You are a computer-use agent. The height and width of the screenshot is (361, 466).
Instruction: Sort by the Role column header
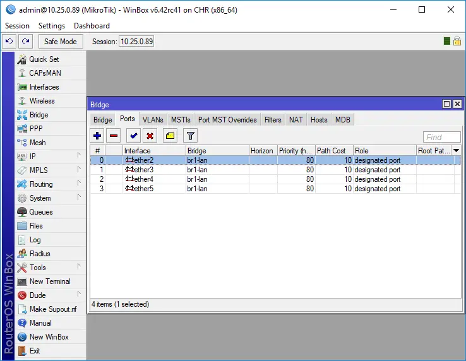pyautogui.click(x=385, y=151)
